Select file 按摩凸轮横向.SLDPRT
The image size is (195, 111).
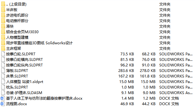click(x=24, y=60)
